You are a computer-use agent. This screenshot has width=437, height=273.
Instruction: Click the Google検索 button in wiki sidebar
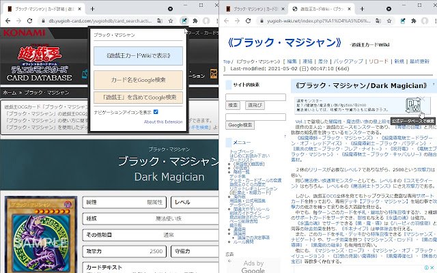[240, 125]
